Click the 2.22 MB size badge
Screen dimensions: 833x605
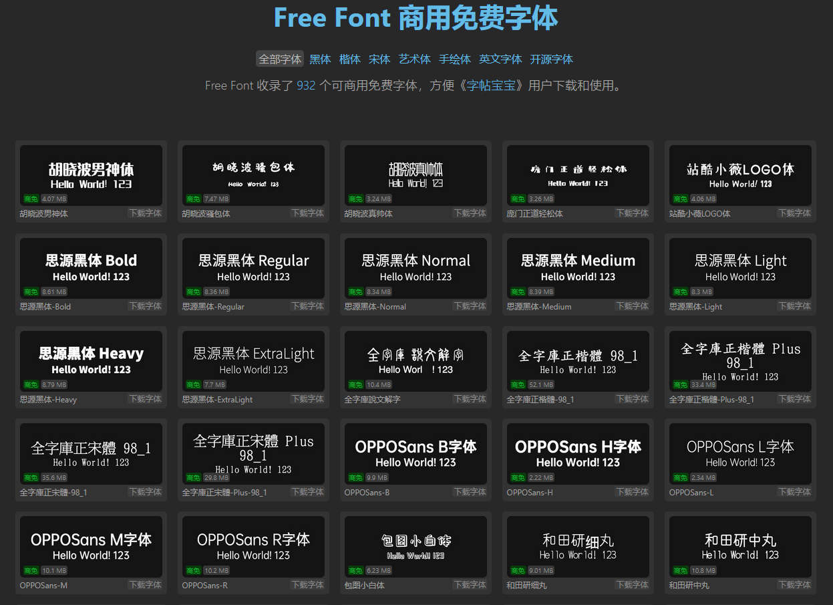pos(540,478)
